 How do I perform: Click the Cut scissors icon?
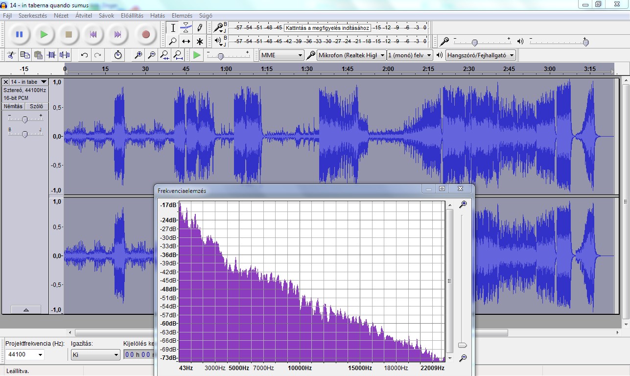11,55
